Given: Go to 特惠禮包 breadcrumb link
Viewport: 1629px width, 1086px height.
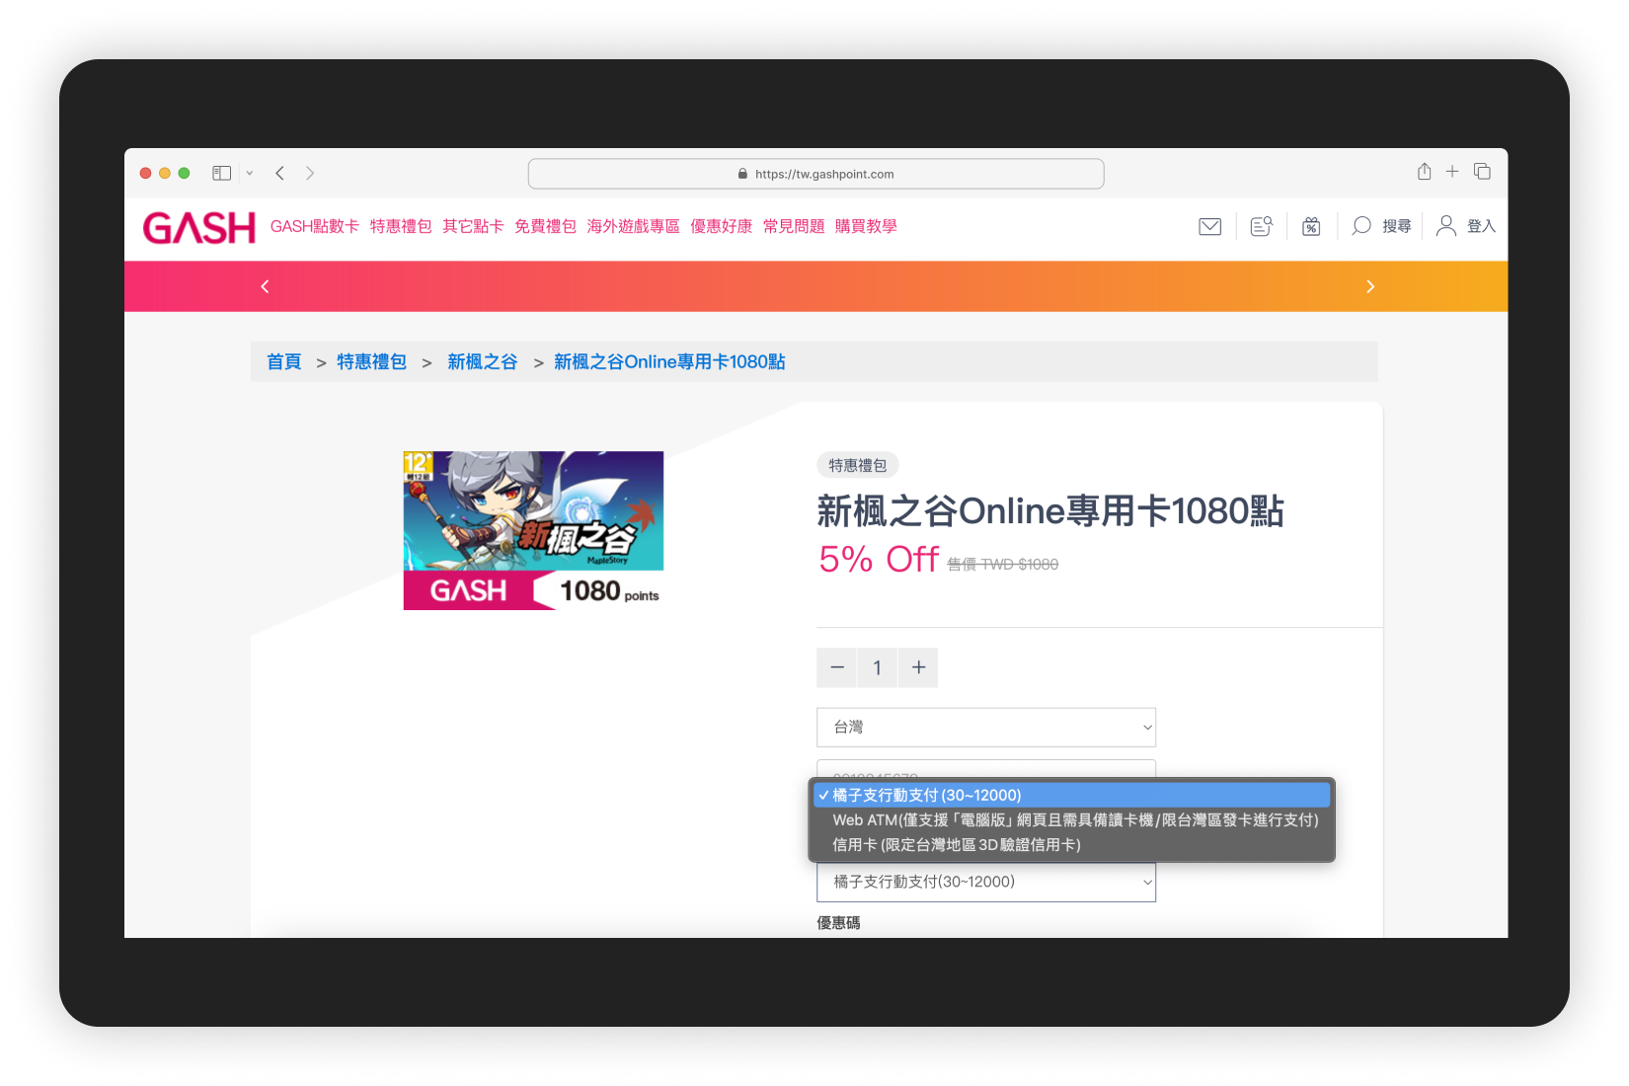Looking at the screenshot, I should point(371,362).
